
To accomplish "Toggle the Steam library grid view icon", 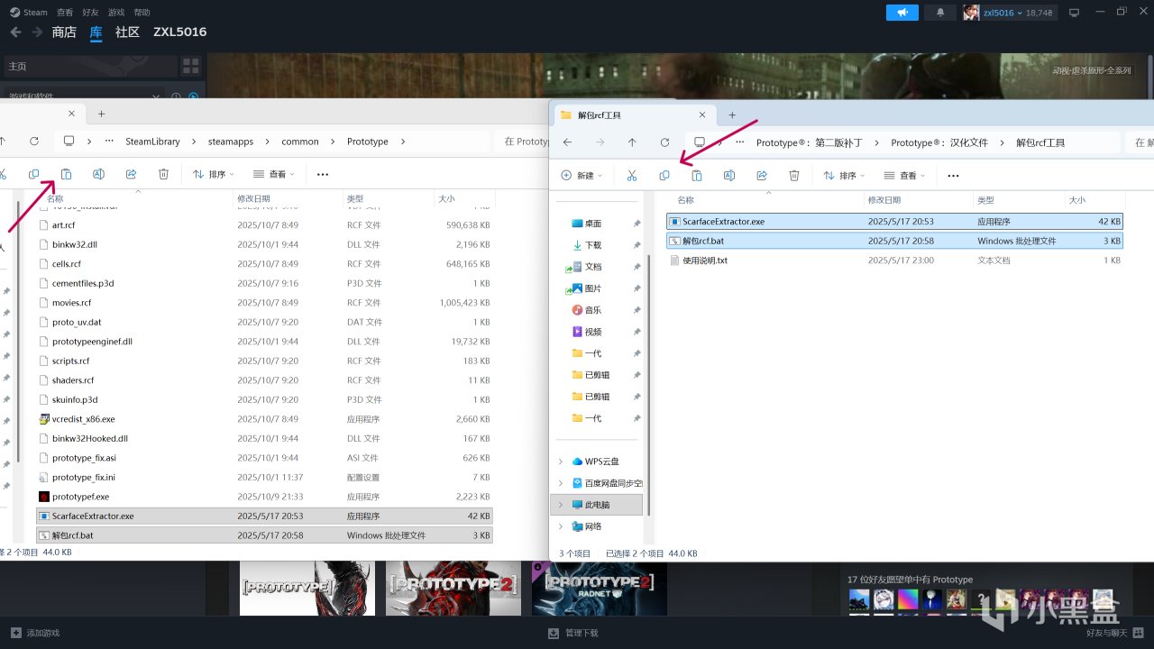I will [x=190, y=66].
